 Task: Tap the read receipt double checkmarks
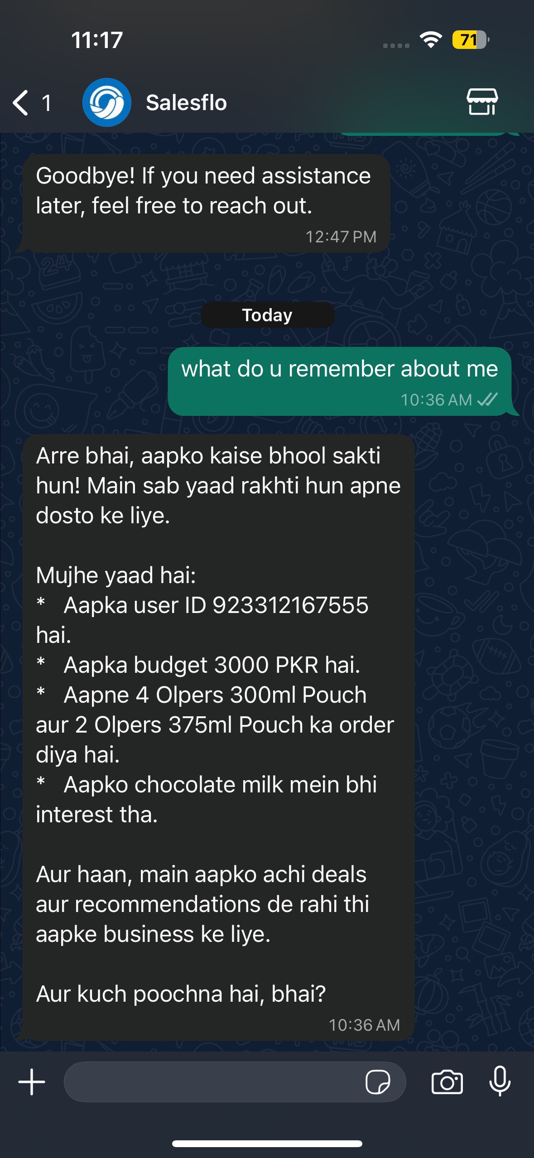click(x=488, y=399)
